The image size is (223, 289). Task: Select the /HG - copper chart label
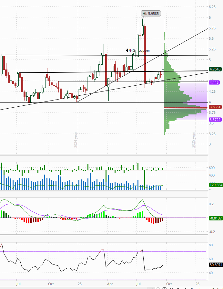(x=138, y=50)
